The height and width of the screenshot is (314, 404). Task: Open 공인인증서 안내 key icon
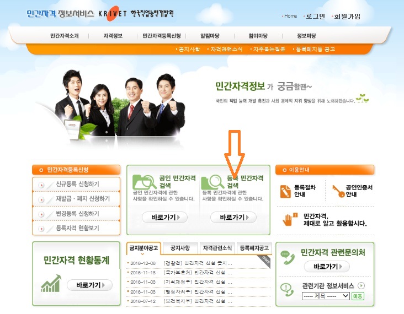click(338, 191)
